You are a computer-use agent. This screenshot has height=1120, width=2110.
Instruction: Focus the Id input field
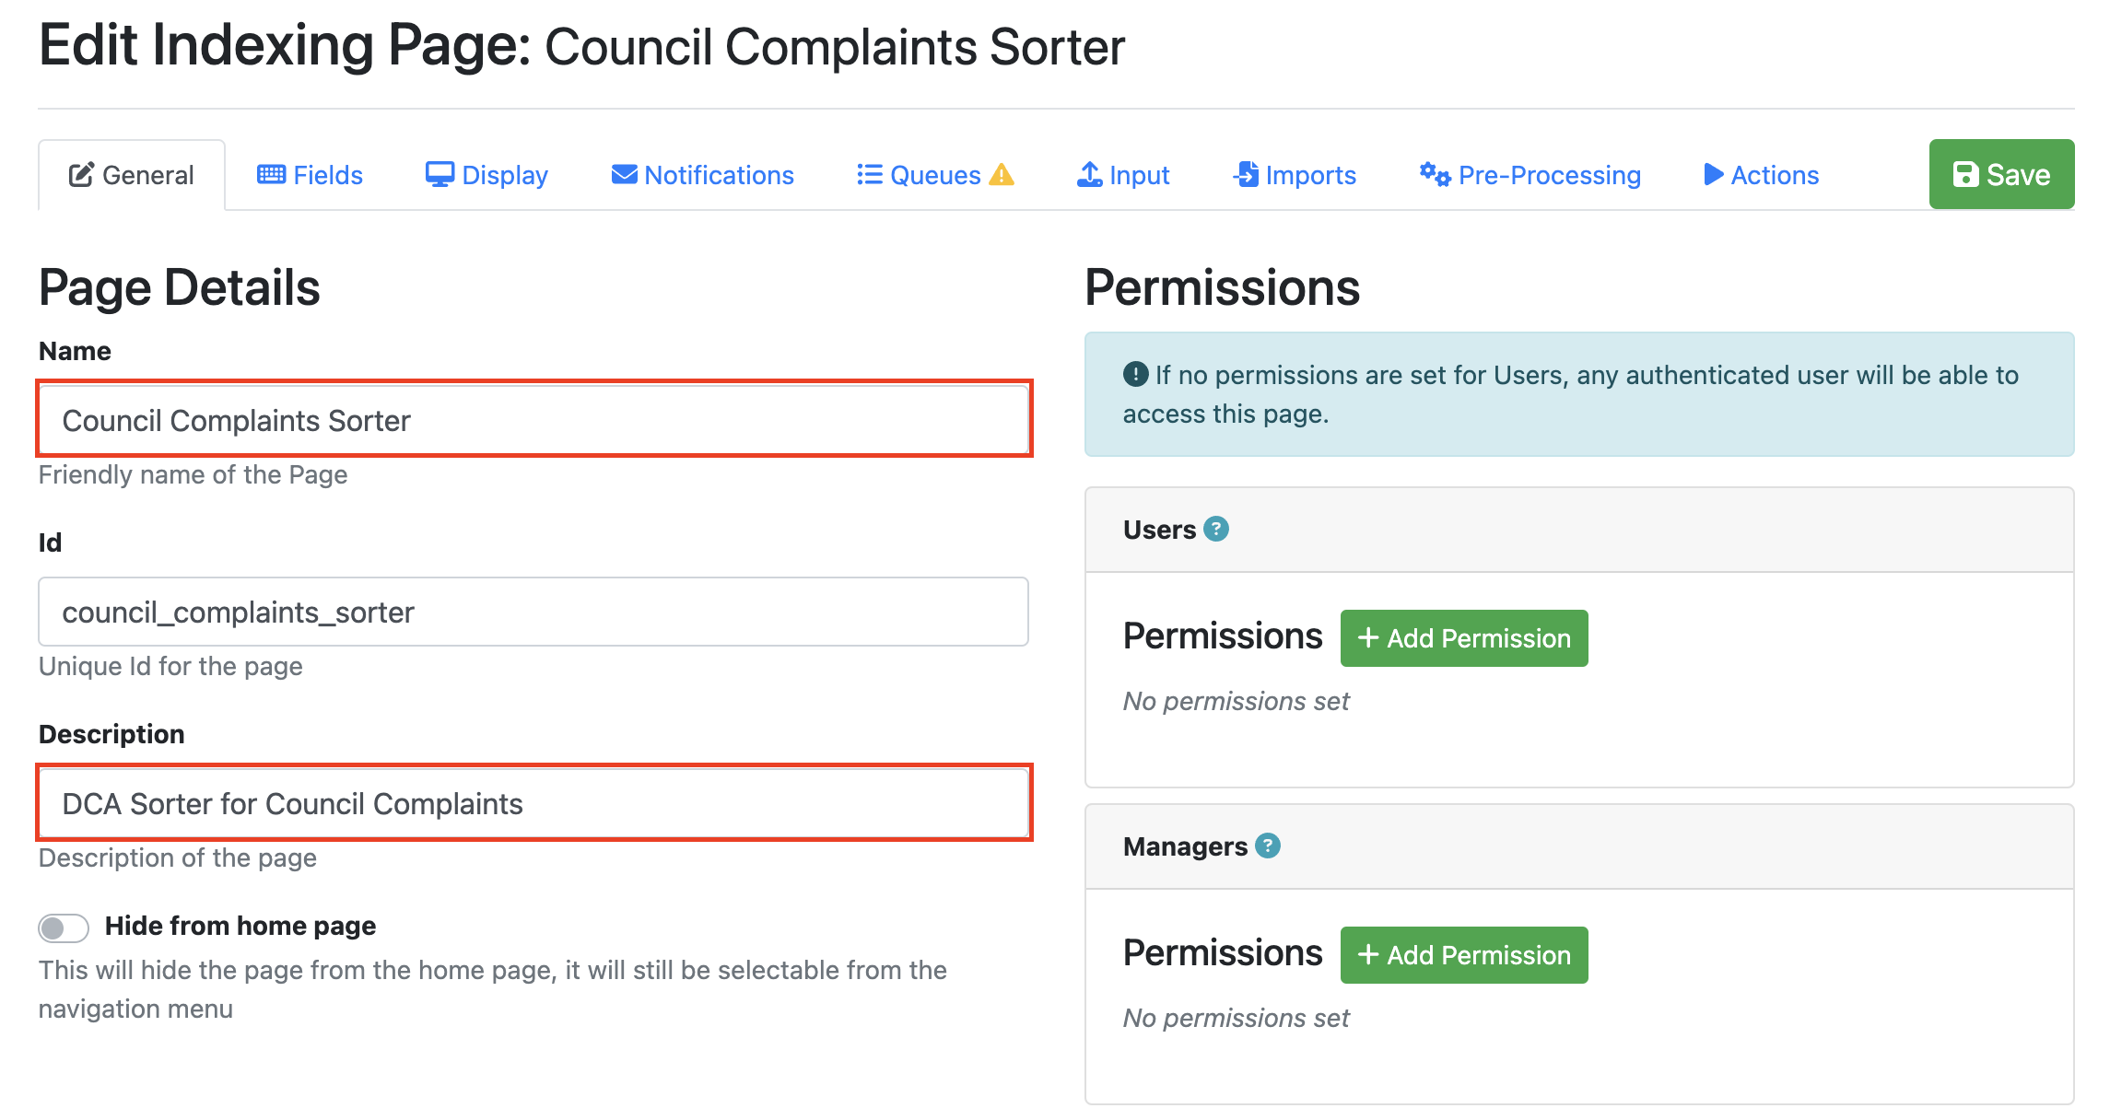point(533,612)
